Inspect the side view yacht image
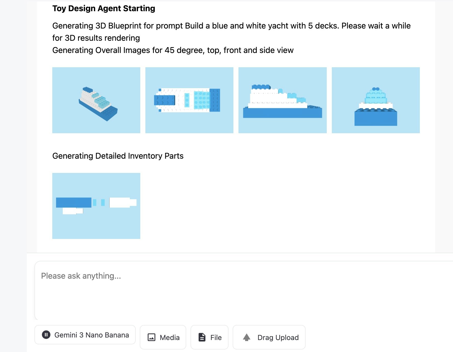The image size is (453, 352). pyautogui.click(x=375, y=100)
